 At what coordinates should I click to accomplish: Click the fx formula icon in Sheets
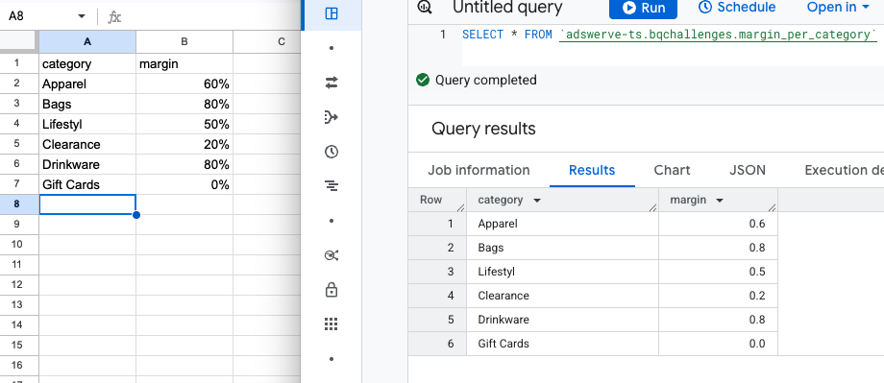coord(114,17)
